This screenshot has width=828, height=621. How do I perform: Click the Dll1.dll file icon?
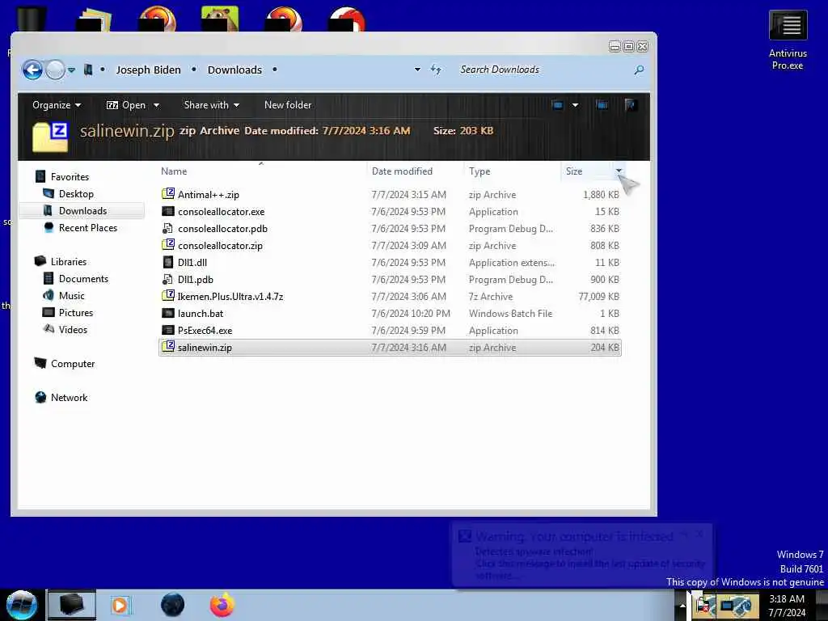(168, 263)
